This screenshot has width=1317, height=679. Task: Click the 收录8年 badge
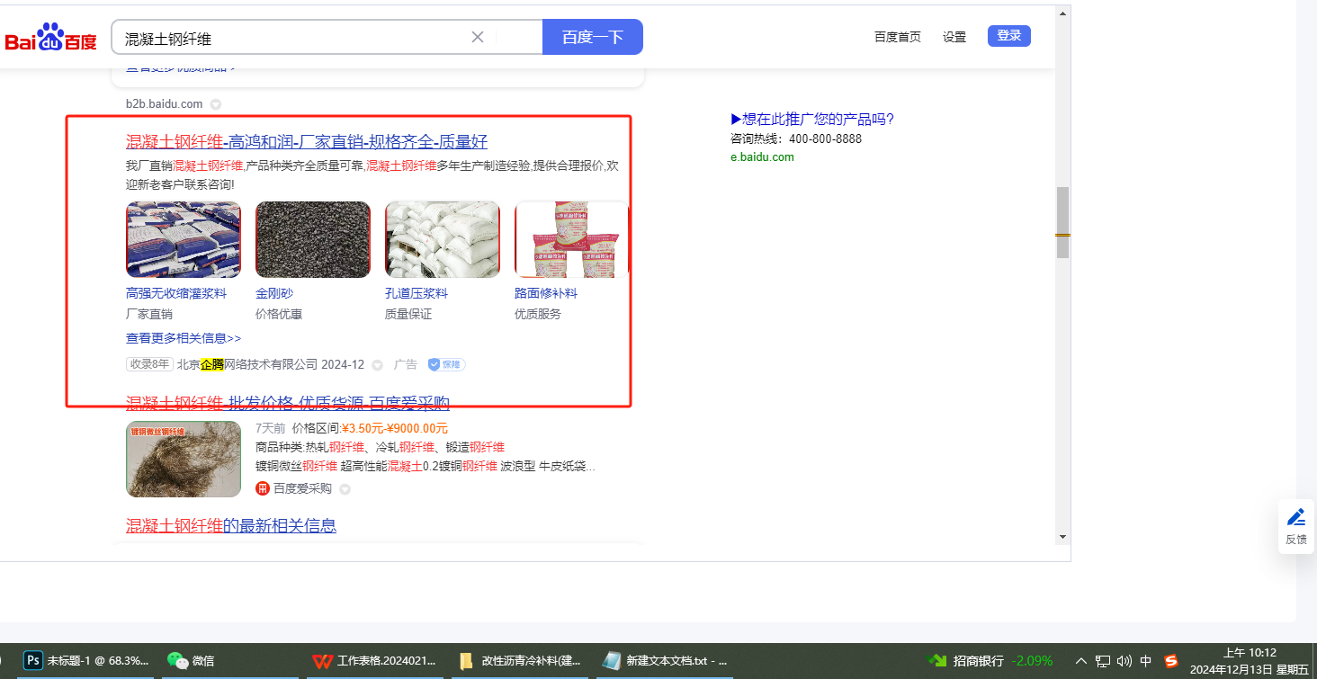pos(149,364)
